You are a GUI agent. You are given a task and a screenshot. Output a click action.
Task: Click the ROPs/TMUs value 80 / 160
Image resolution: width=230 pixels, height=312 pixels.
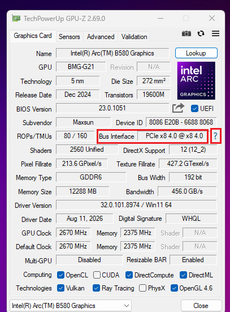75,136
